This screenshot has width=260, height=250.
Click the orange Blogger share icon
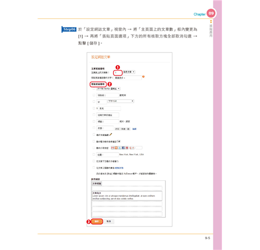pyautogui.click(x=116, y=148)
